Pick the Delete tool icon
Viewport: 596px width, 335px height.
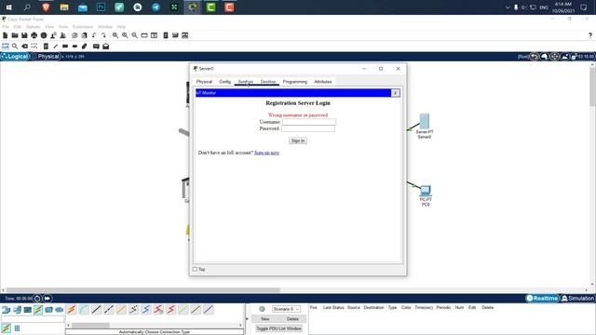(25, 47)
